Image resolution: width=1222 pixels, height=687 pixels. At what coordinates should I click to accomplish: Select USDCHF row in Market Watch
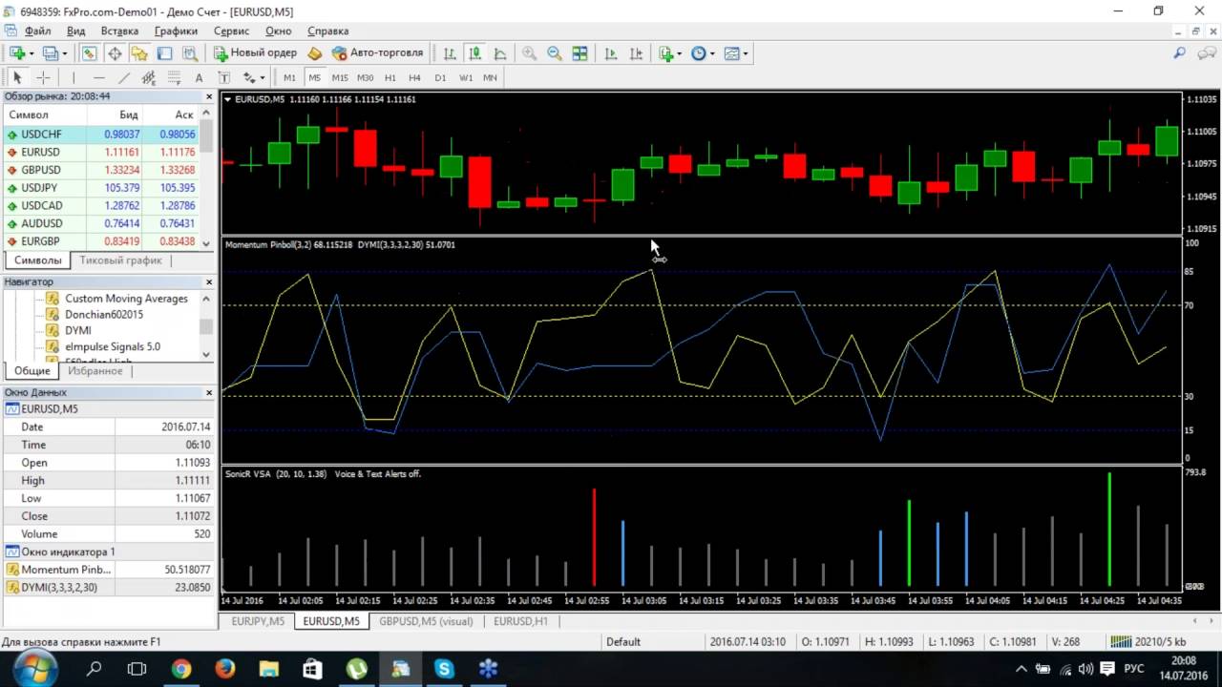tap(101, 135)
